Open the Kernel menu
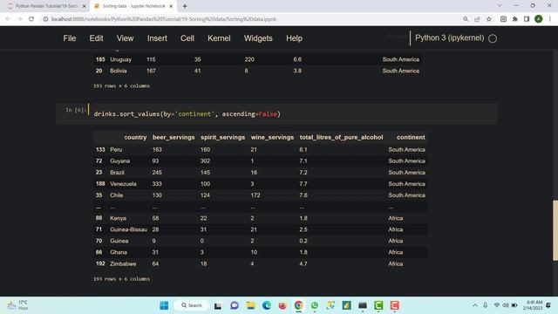558x314 pixels. pyautogui.click(x=219, y=38)
